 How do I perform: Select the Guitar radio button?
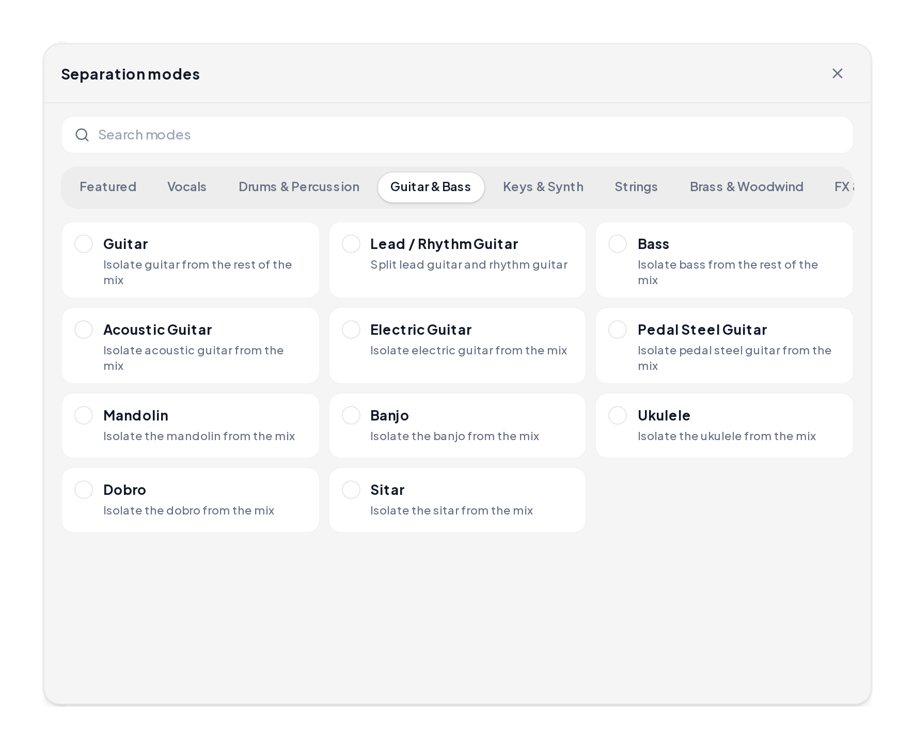pyautogui.click(x=84, y=244)
